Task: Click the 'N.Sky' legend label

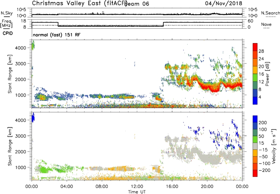Action: 7,13
